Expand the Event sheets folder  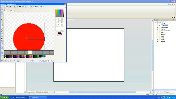(158, 28)
